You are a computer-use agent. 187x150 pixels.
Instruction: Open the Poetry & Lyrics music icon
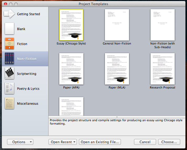pyautogui.click(x=9, y=88)
